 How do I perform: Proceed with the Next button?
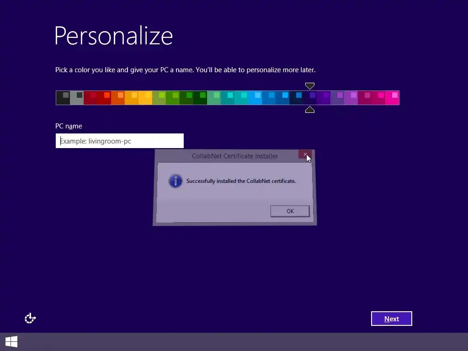[x=391, y=319]
